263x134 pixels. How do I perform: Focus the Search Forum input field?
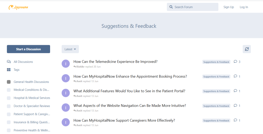(195, 7)
